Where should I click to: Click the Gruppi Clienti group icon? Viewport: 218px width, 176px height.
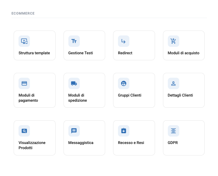(x=124, y=83)
